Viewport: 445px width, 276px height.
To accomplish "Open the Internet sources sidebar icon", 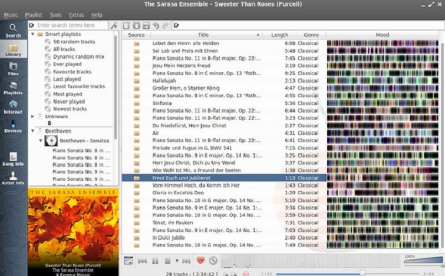I will click(13, 107).
